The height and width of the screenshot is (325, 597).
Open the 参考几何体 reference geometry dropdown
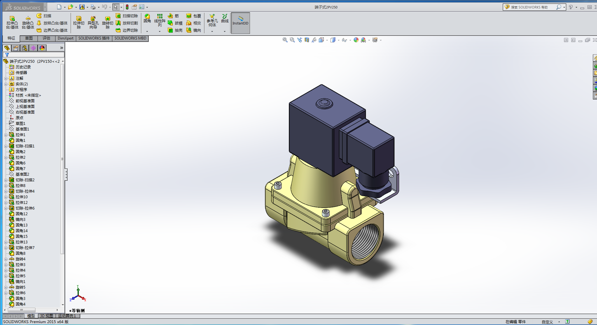(x=212, y=31)
